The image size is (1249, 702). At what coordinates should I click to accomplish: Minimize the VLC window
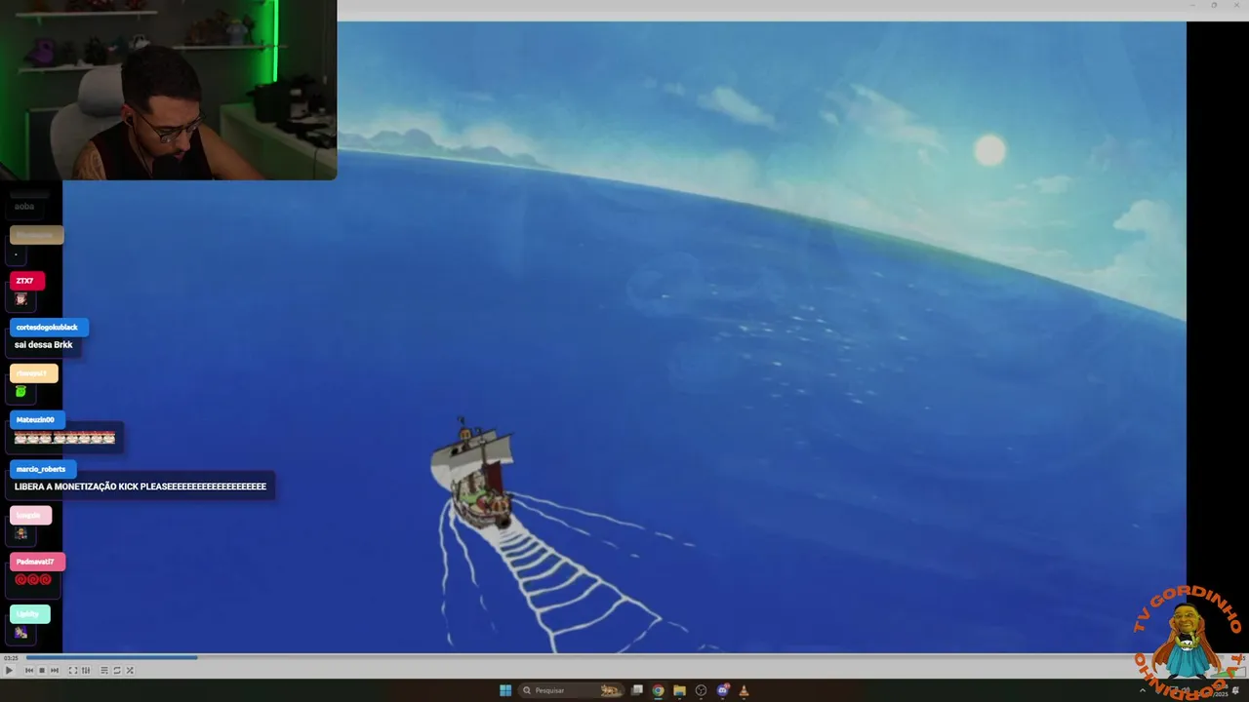pos(1192,5)
